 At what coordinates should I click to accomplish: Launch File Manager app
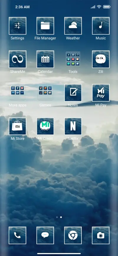(45, 26)
